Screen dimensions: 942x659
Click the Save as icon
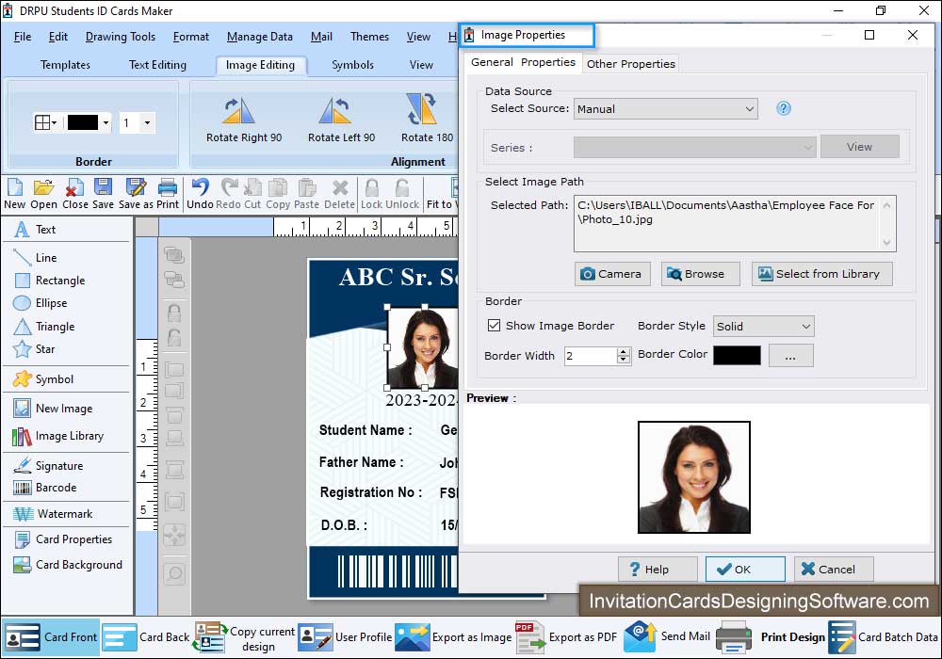[136, 187]
